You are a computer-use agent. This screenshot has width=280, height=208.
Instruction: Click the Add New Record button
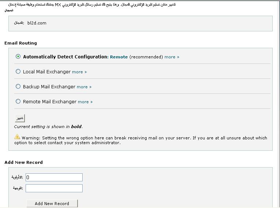tap(52, 204)
